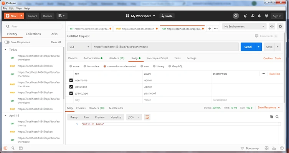Image resolution: width=289 pixels, height=153 pixels.
Task: Open the My Workspace dropdown
Action: (140, 16)
